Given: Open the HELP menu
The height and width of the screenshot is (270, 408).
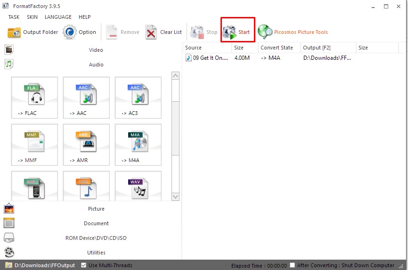Looking at the screenshot, I should pos(84,17).
